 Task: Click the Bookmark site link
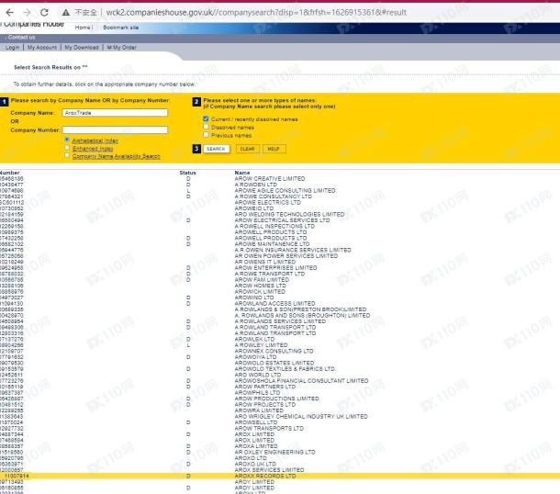(120, 28)
